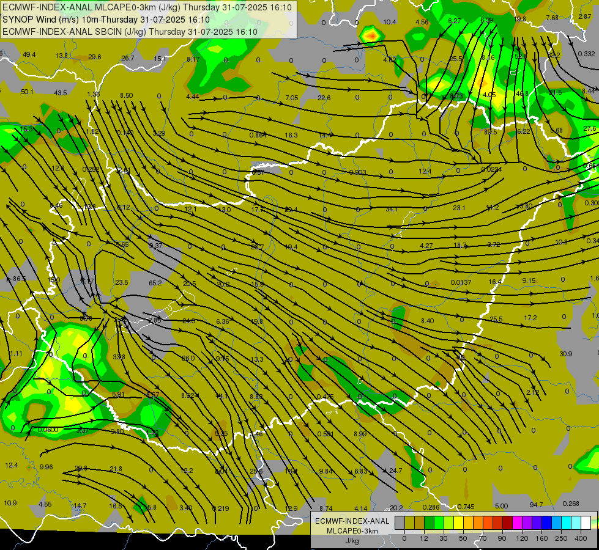Click the map value 49.4
Screen dimensions: 599x550
(x=29, y=54)
